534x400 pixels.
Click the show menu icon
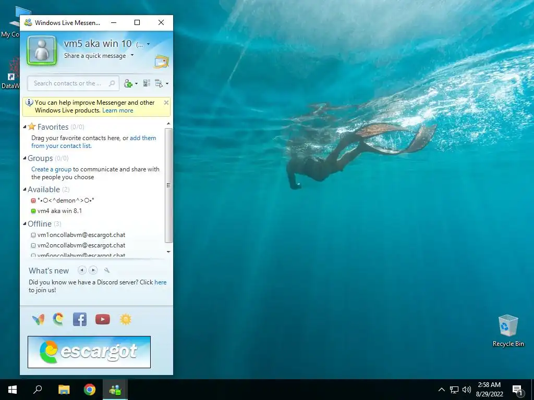(x=159, y=83)
